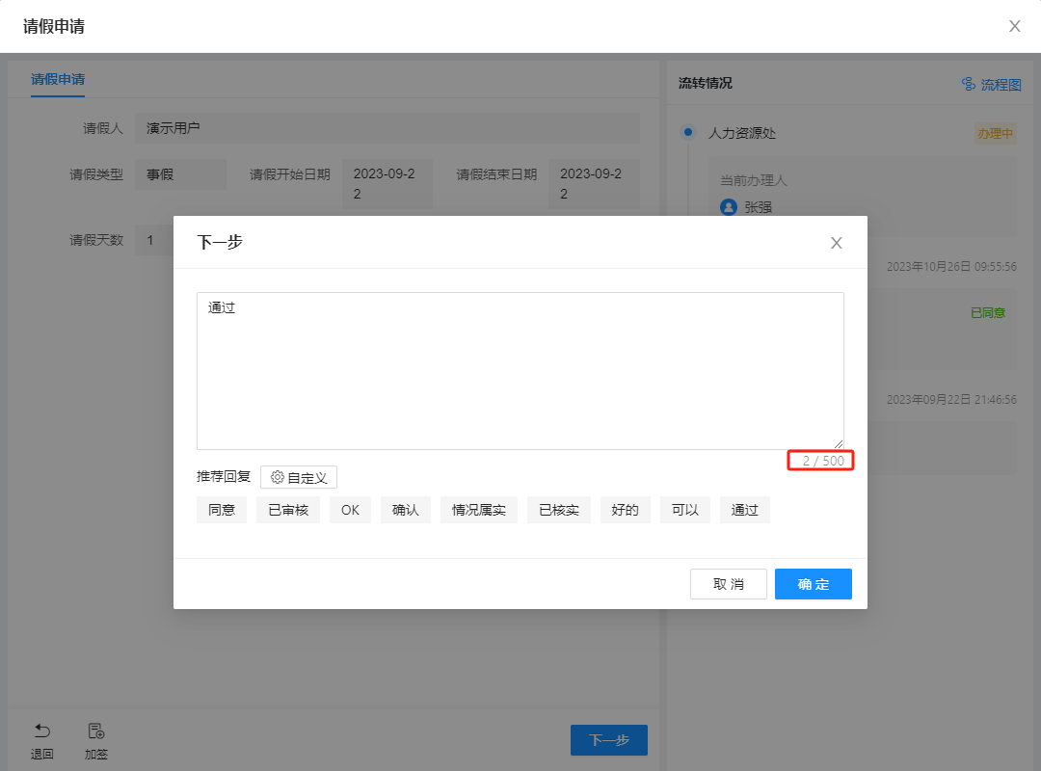Pick the 确认 quick reply tag

pos(406,510)
